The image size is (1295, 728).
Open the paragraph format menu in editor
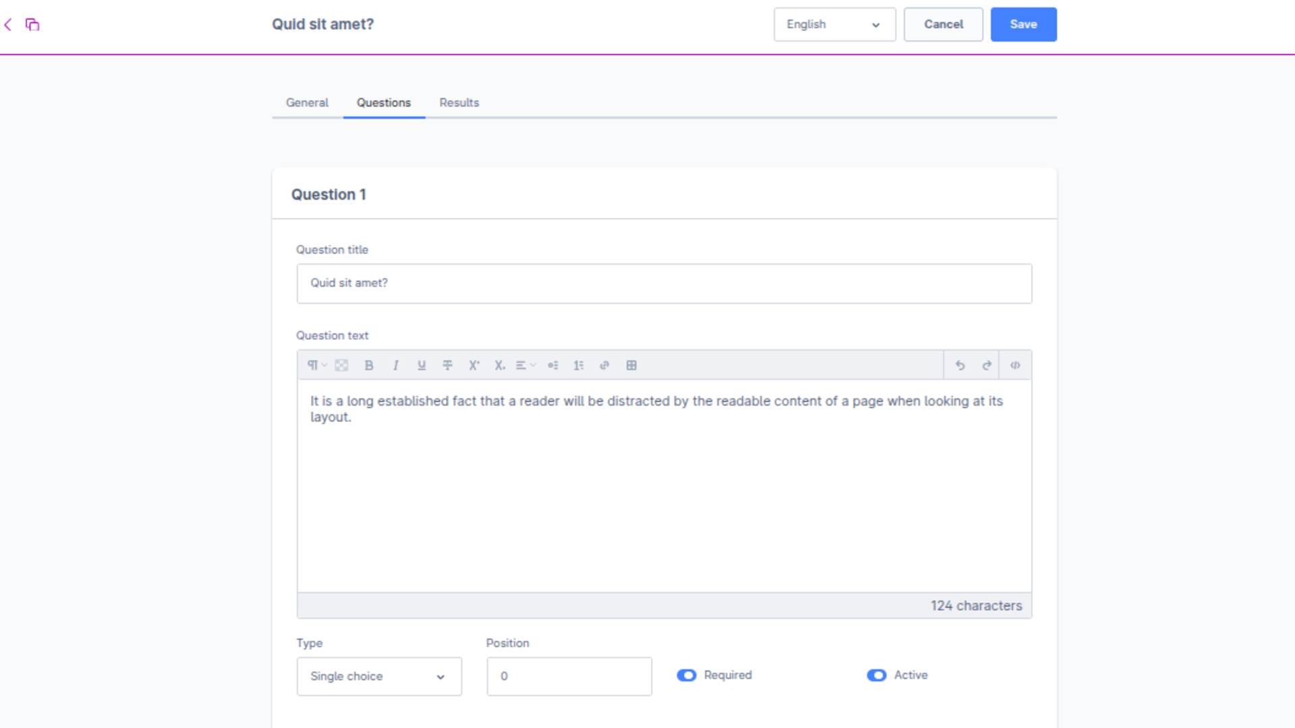pyautogui.click(x=316, y=365)
